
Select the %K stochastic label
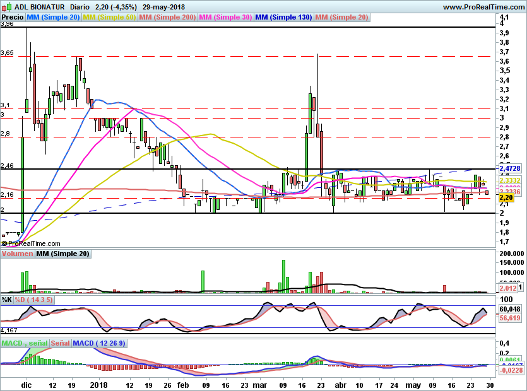(x=7, y=300)
